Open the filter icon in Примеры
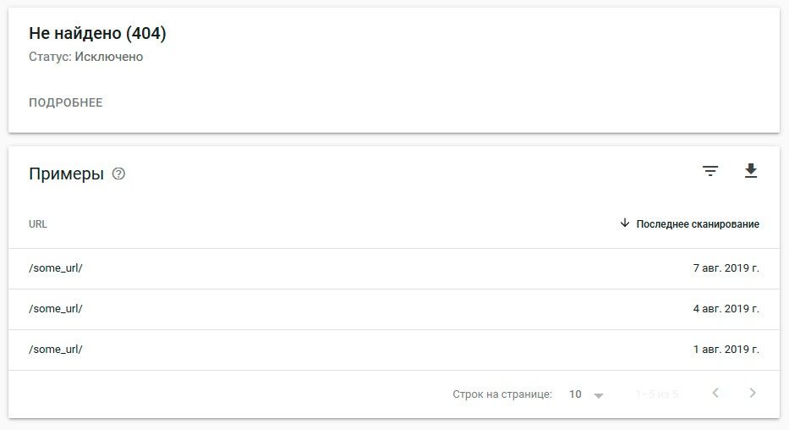The width and height of the screenshot is (789, 430). pyautogui.click(x=710, y=171)
